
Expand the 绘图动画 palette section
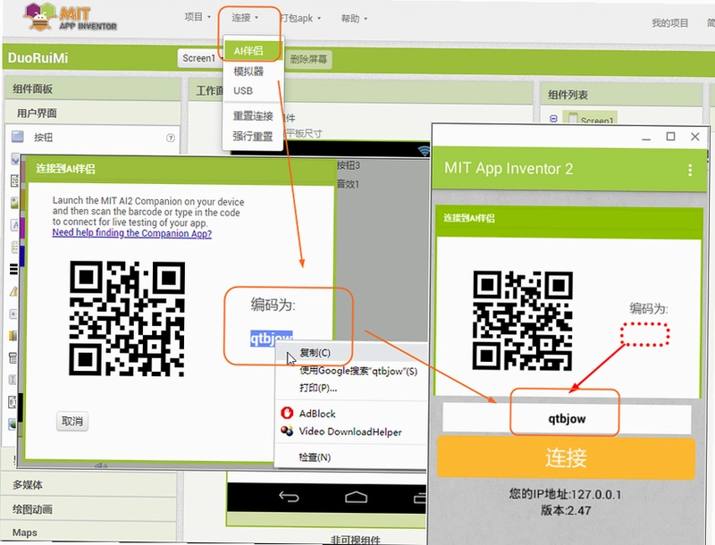click(89, 509)
